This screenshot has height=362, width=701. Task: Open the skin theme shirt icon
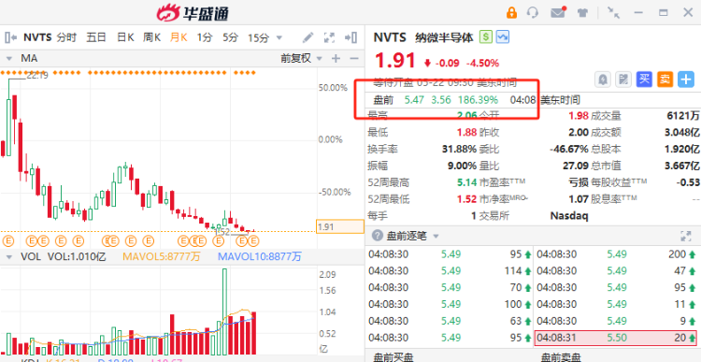point(582,12)
